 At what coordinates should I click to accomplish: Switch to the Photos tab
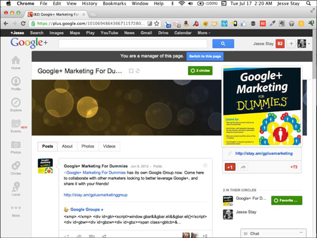coord(88,146)
